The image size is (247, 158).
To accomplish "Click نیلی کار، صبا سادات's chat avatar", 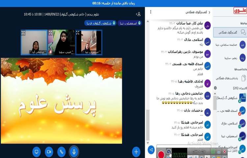I will point(207,25).
